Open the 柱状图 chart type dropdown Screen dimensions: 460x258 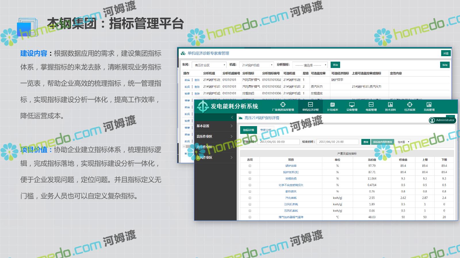(x=403, y=142)
